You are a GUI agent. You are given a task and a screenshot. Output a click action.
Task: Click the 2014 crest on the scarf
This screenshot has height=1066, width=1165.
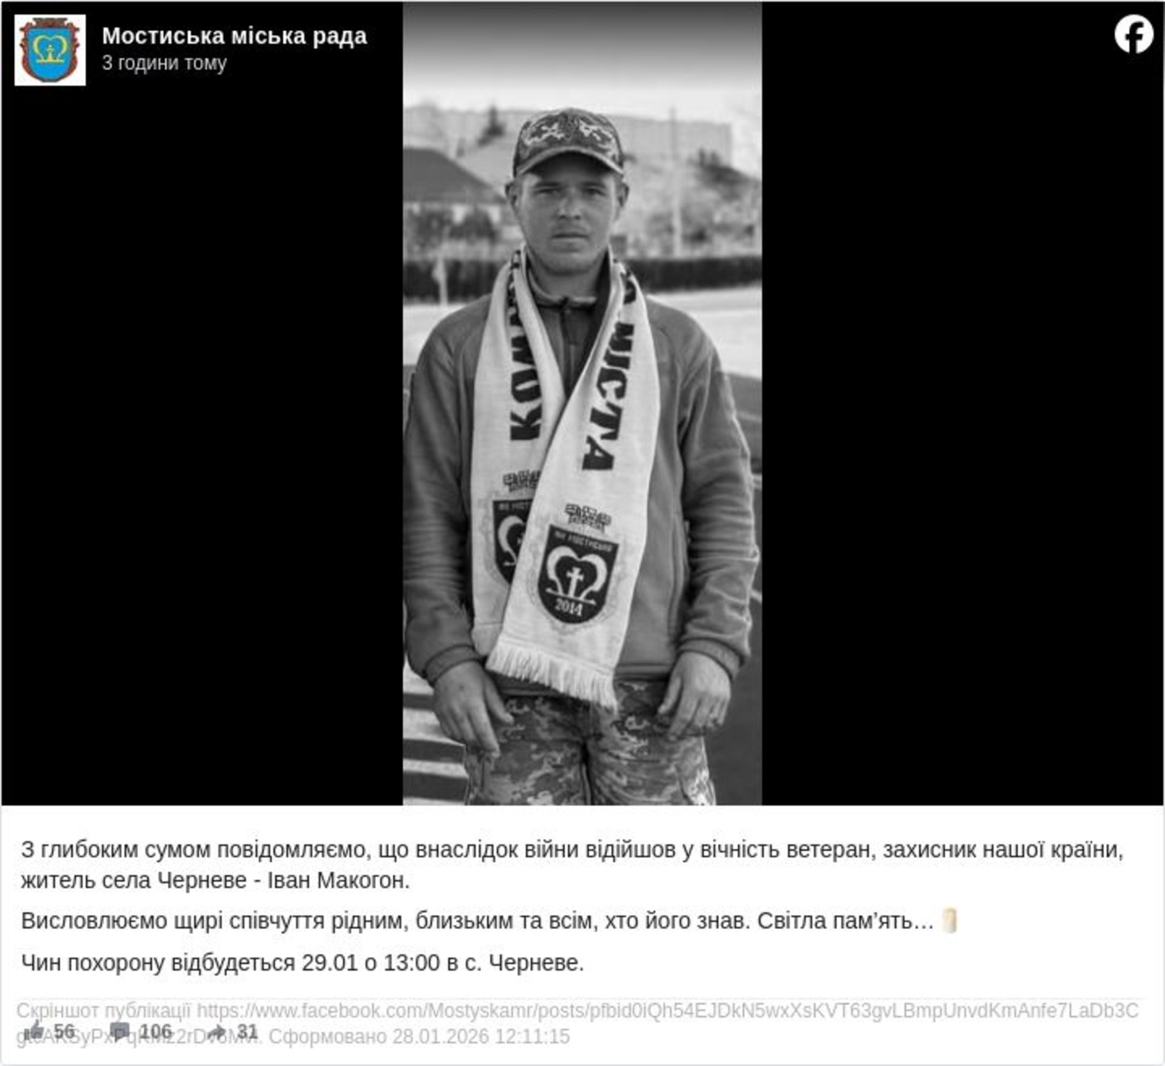click(577, 574)
